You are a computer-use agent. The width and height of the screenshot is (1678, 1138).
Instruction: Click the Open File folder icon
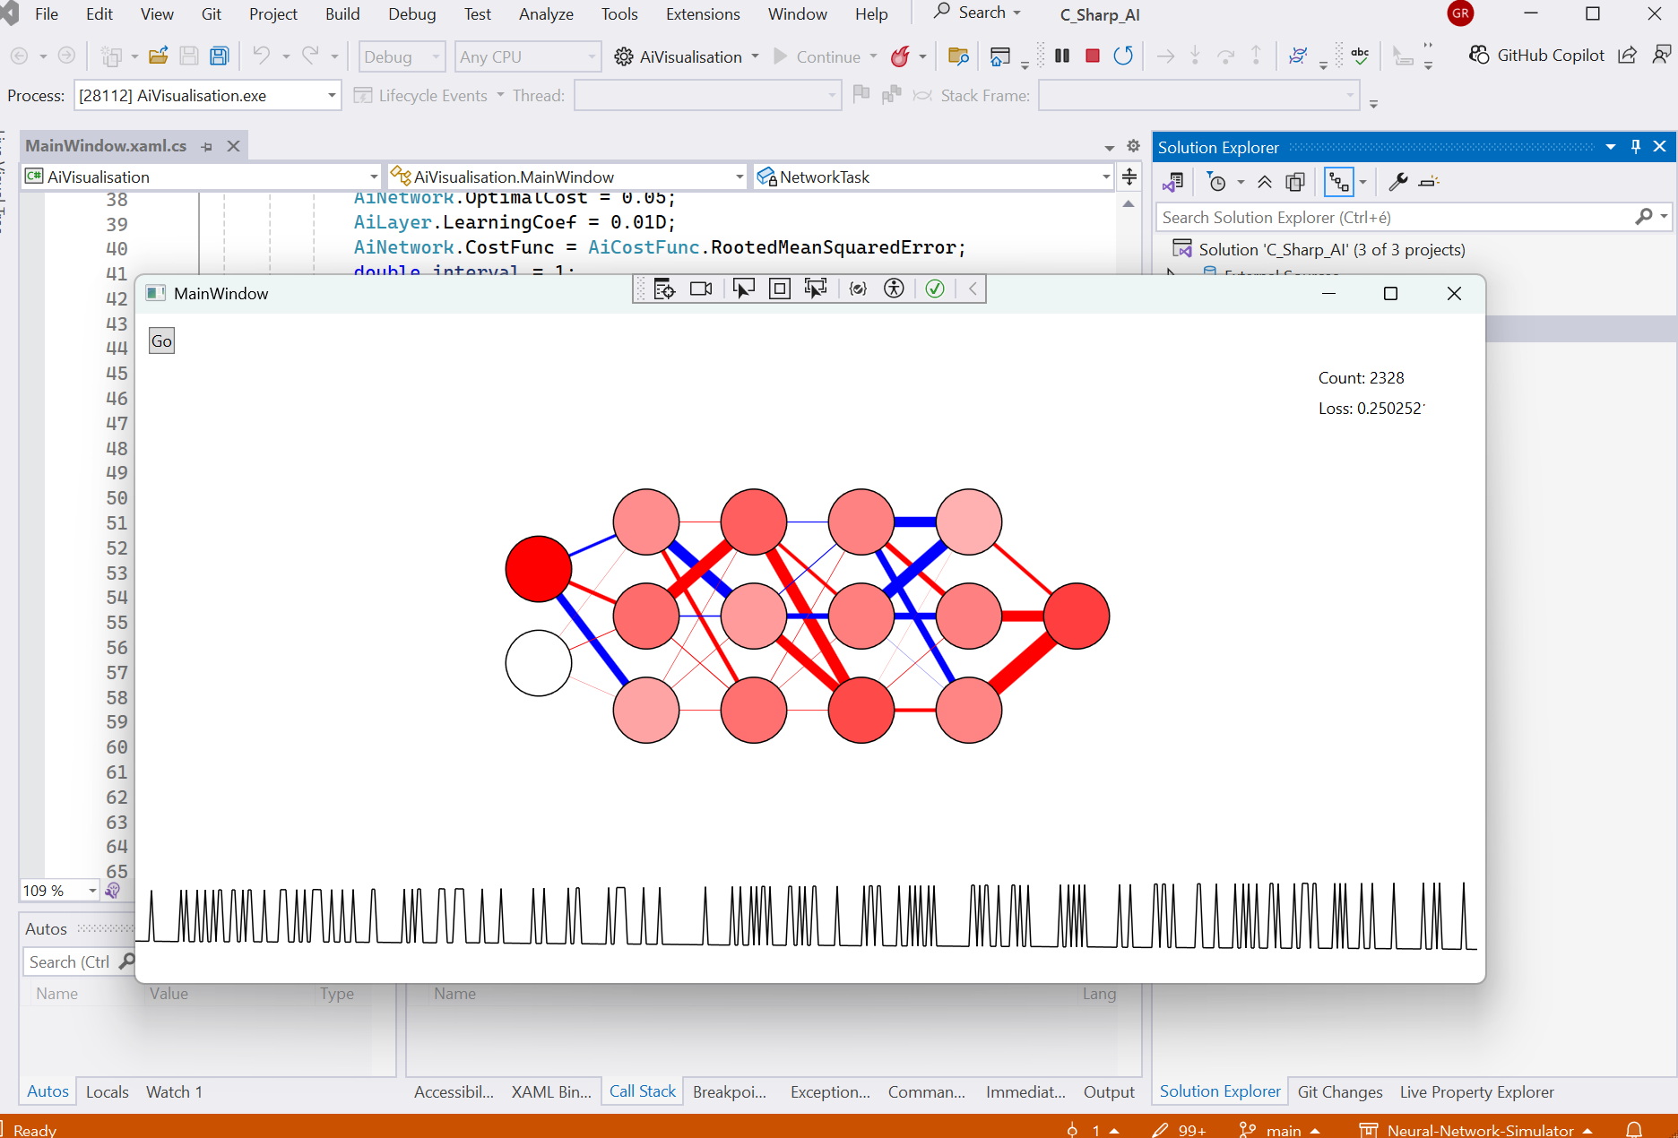(x=159, y=56)
